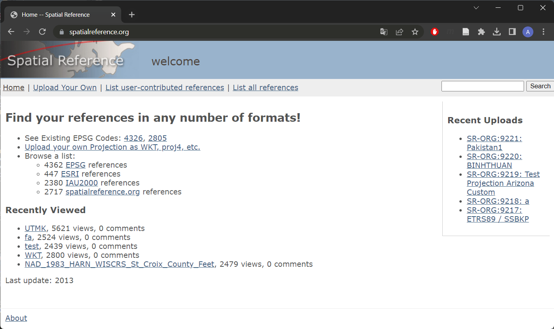Screen dimensions: 554x329
Task: Open the red stop-hand blocker extension
Action: [435, 32]
